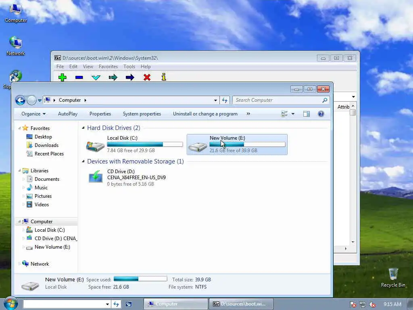413x310 pixels.
Task: Click the Local Disk (C:) usage bar
Action: pyautogui.click(x=145, y=144)
